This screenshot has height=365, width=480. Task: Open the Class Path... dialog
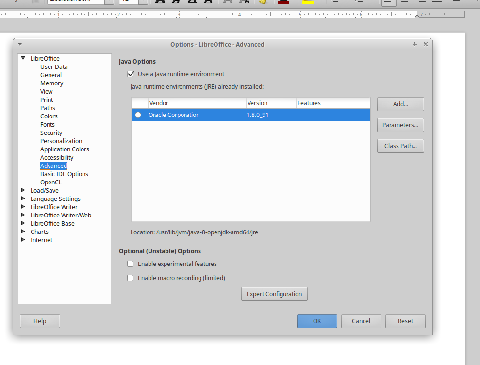point(400,146)
